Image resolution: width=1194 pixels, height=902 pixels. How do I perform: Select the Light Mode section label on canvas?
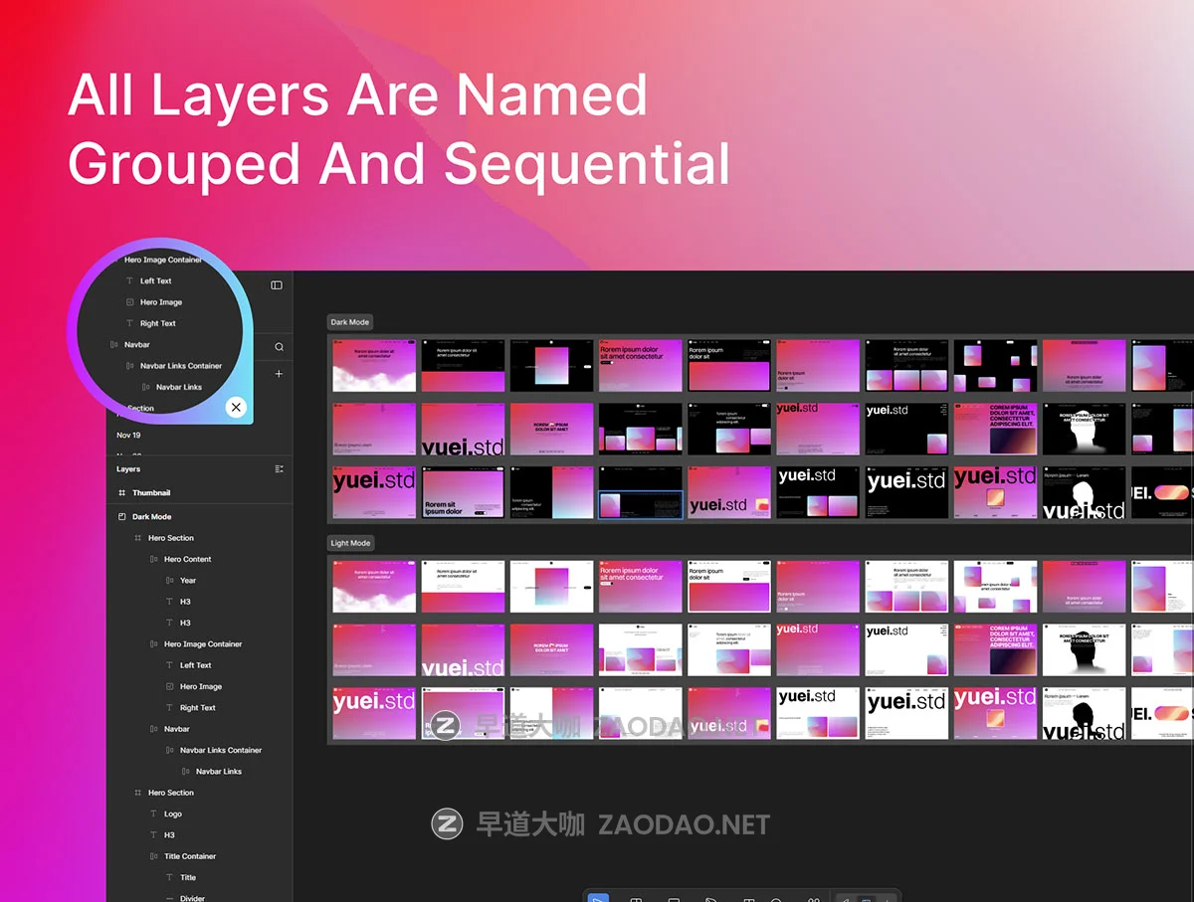[x=350, y=543]
